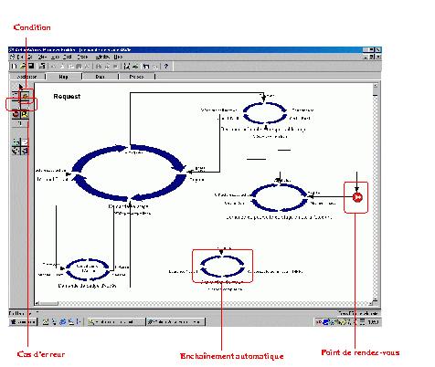
Task: Click the second taskbar application button
Action: click(175, 321)
